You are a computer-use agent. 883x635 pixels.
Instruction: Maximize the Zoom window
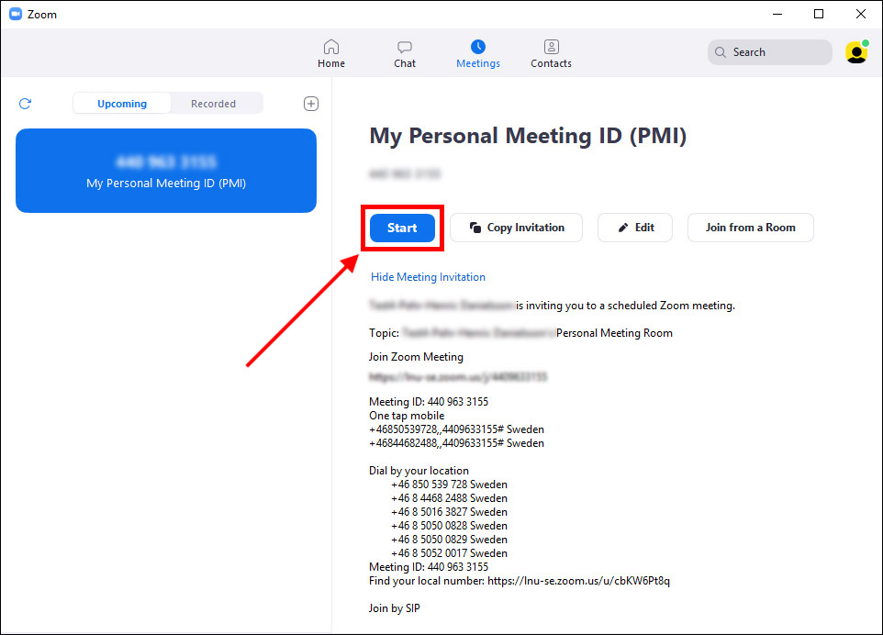tap(819, 14)
